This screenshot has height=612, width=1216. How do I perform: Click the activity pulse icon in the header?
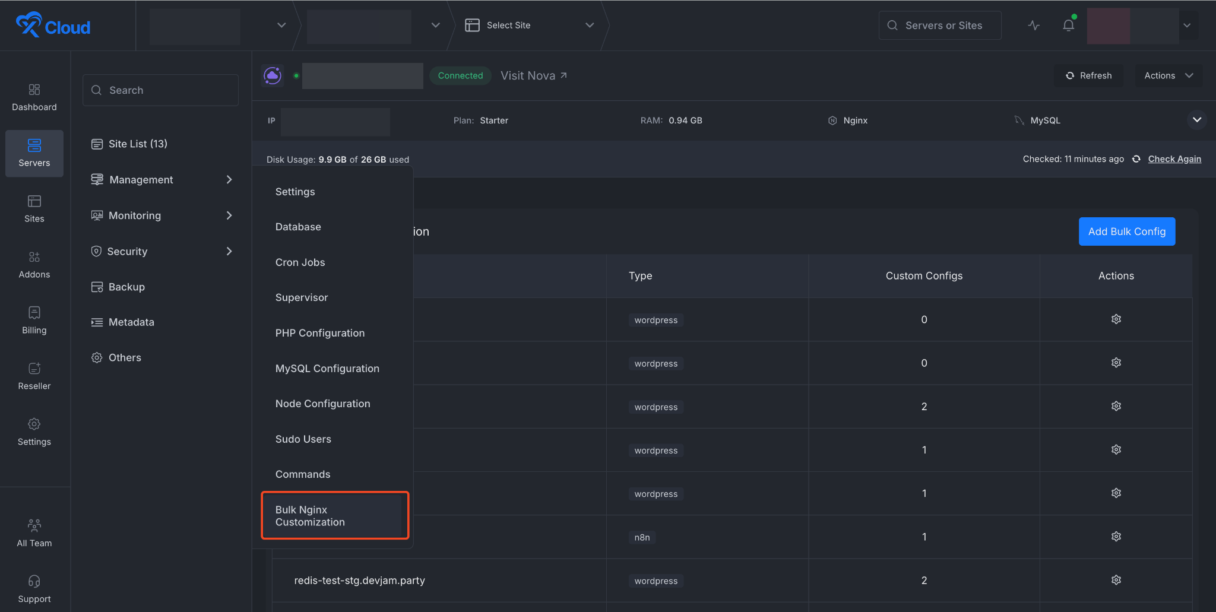[x=1034, y=25]
